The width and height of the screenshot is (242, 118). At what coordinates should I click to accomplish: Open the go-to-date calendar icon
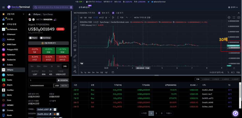click(x=113, y=72)
